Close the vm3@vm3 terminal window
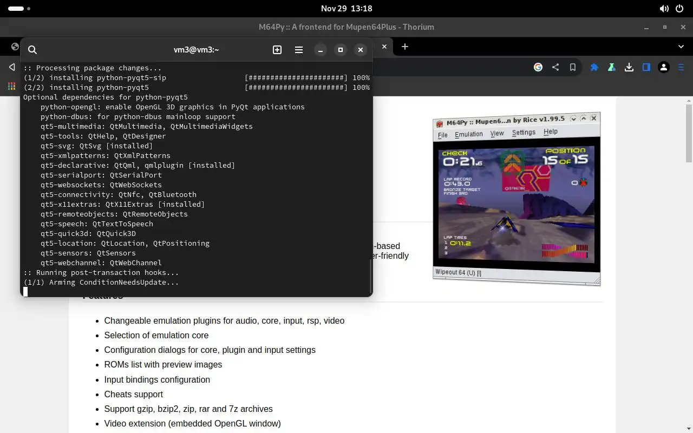693x433 pixels. click(361, 50)
